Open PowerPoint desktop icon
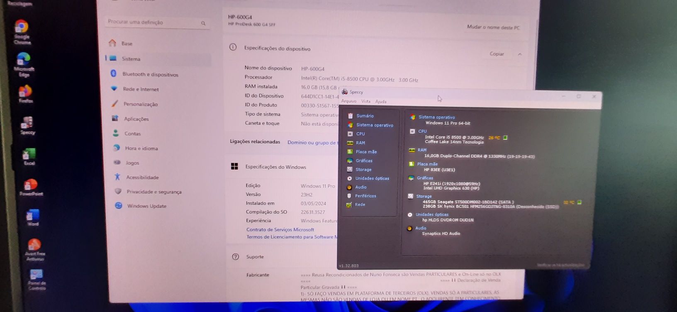The image size is (677, 312). pos(31,187)
